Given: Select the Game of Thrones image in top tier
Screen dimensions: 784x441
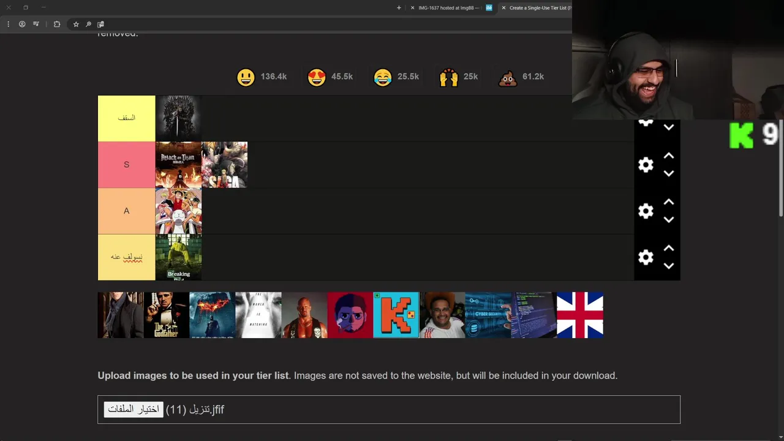Looking at the screenshot, I should tap(178, 118).
